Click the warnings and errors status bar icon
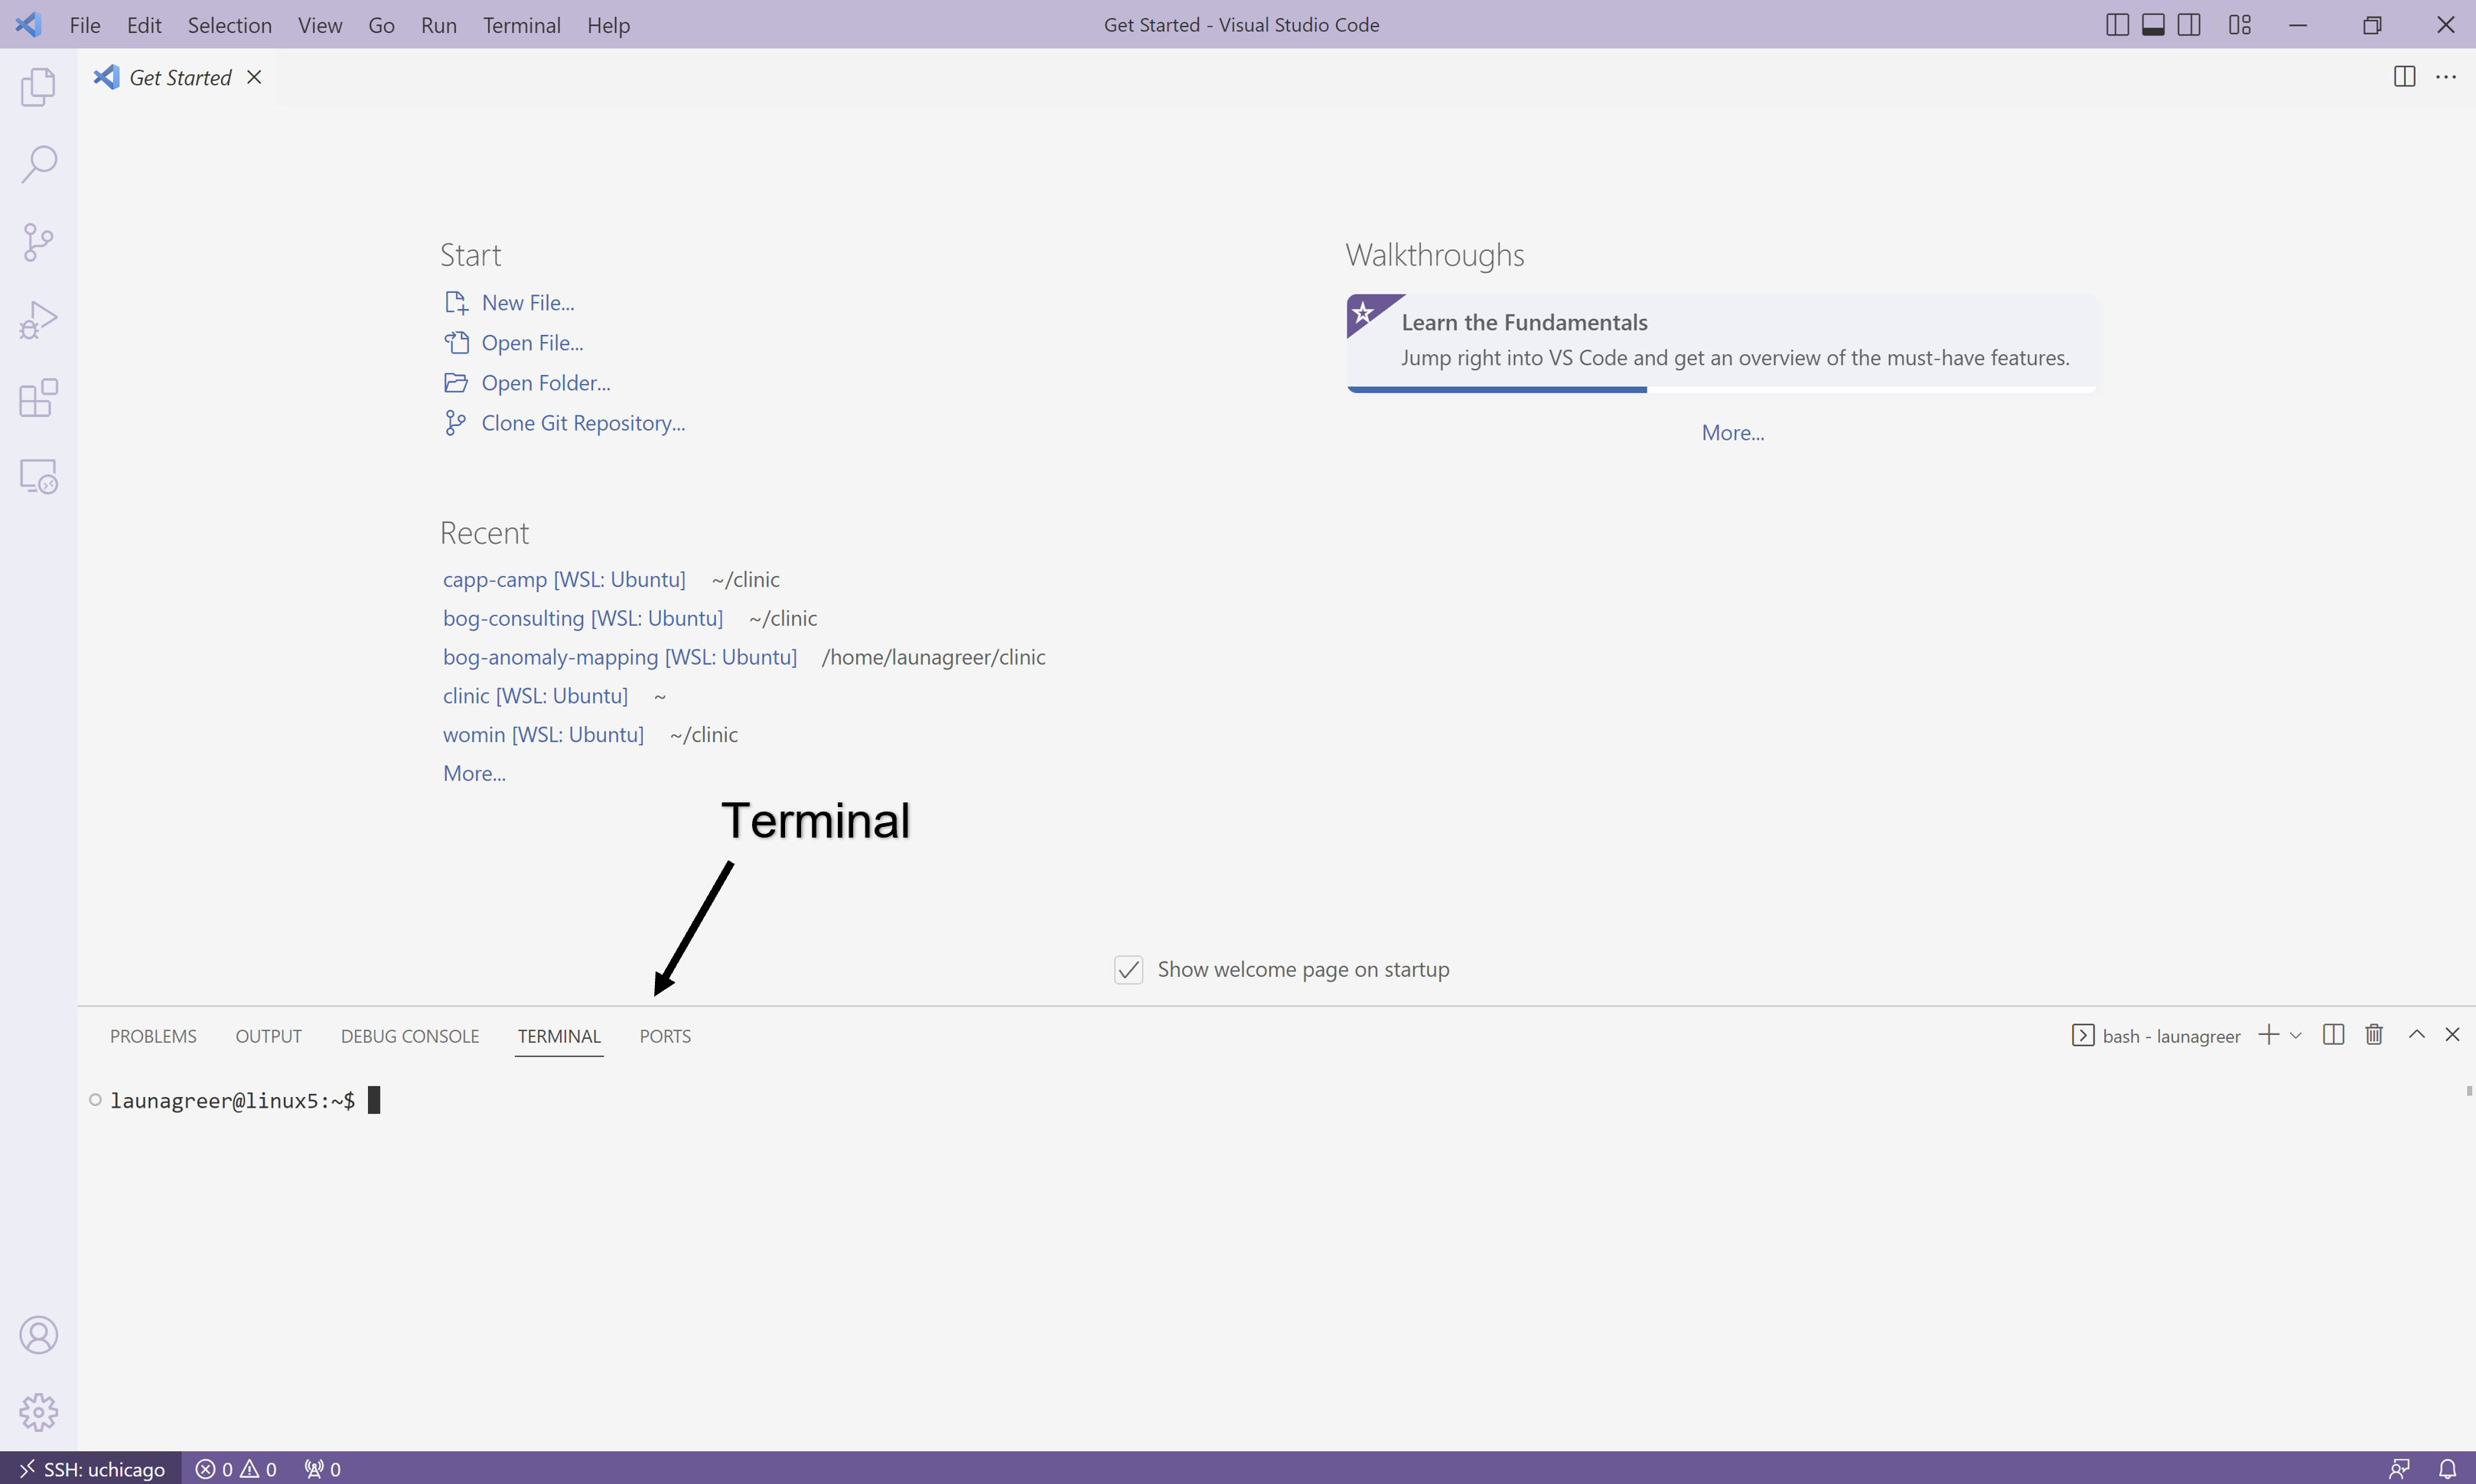The image size is (2476, 1484). pos(233,1468)
